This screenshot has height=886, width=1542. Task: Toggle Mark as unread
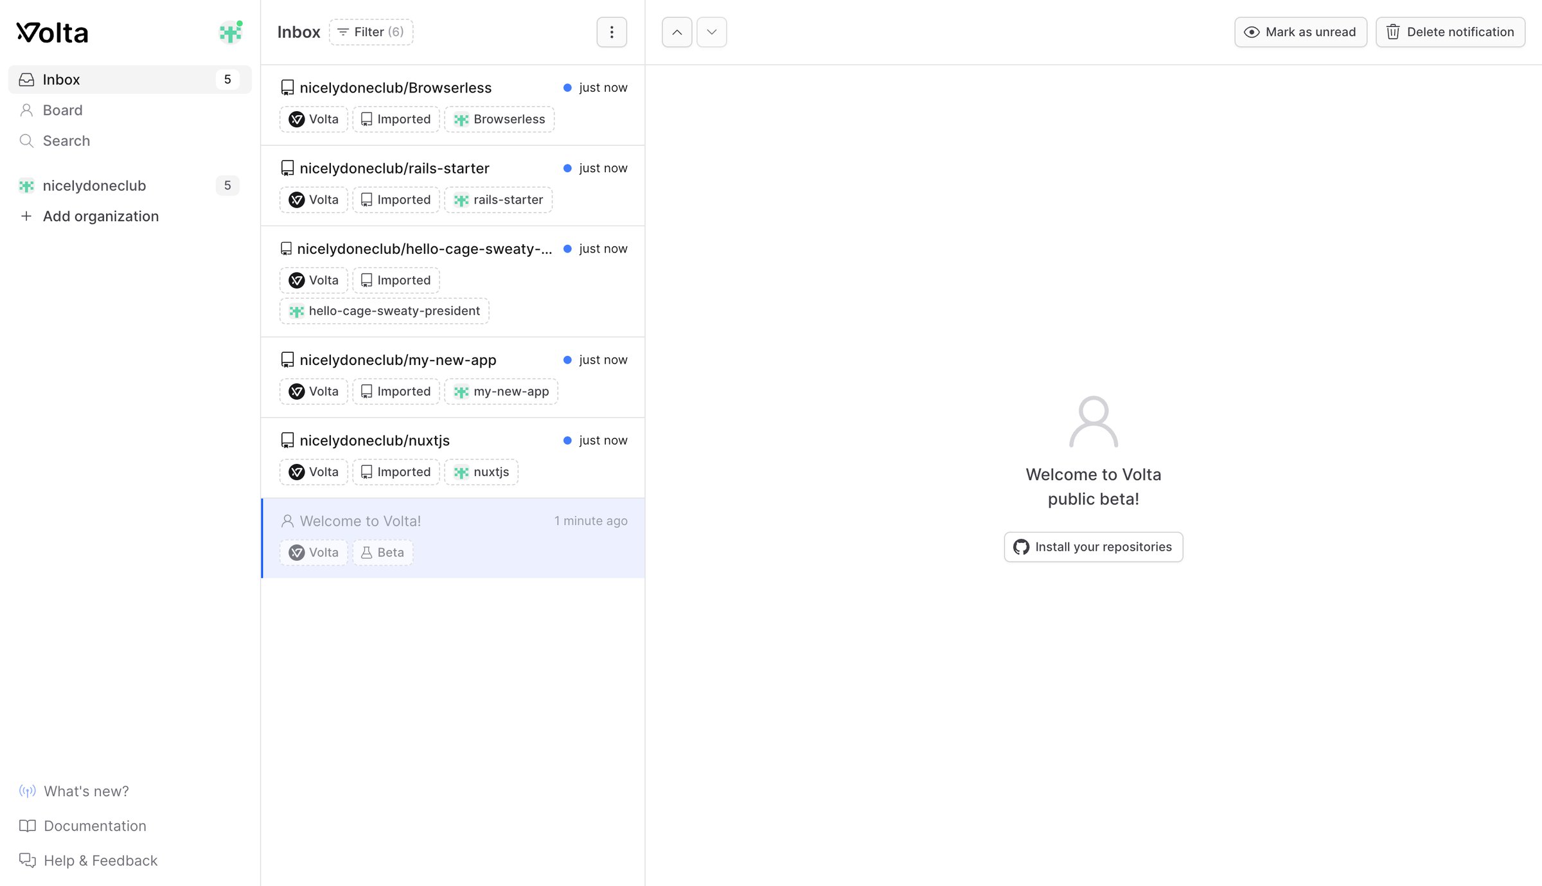click(x=1300, y=32)
